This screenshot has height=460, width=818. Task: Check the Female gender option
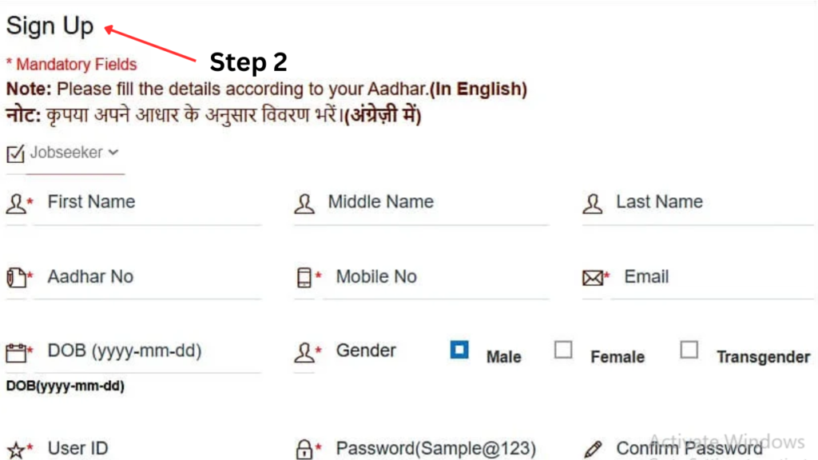[563, 350]
